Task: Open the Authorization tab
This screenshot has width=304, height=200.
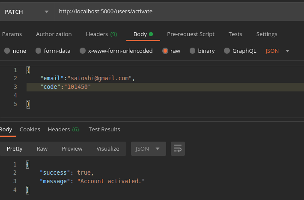Action: click(x=54, y=34)
